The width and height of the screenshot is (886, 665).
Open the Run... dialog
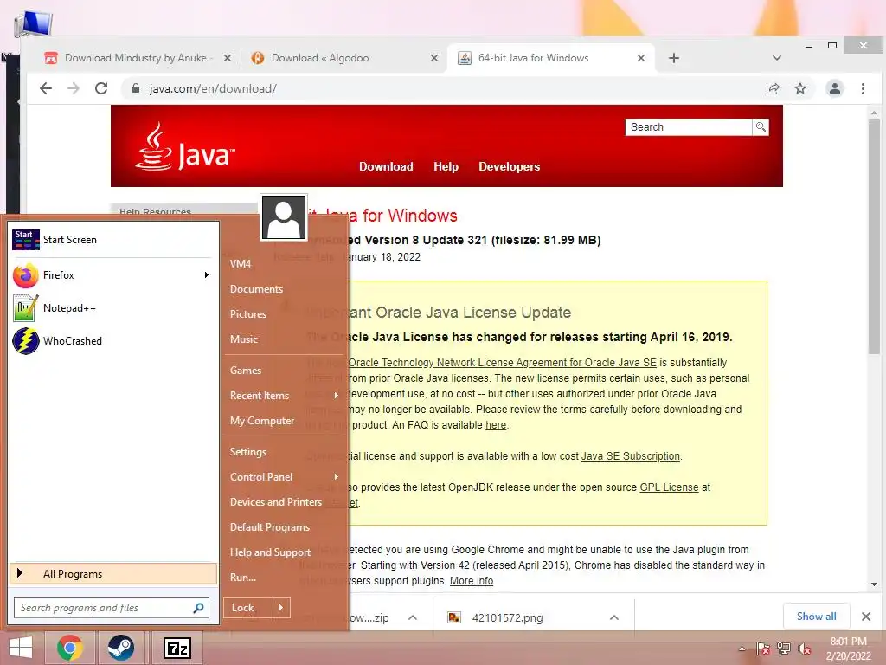pyautogui.click(x=243, y=578)
